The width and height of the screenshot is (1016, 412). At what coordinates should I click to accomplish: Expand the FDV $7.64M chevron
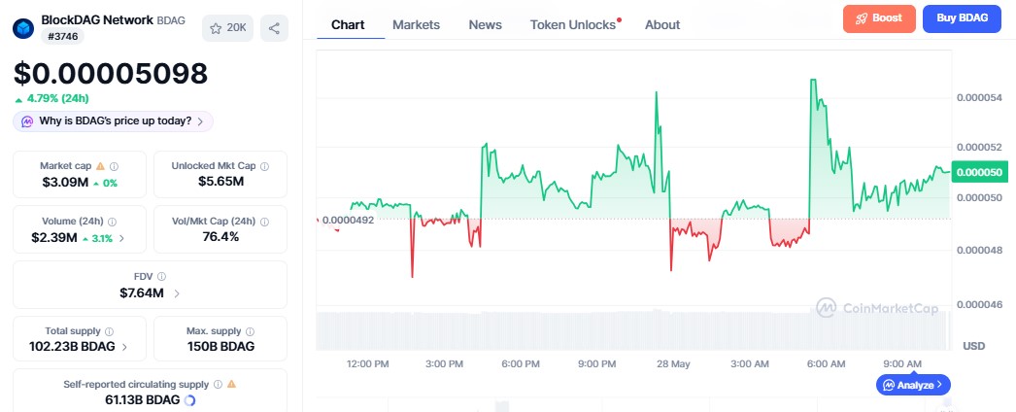coord(177,293)
